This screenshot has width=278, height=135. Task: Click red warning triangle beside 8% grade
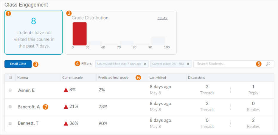pos(66,90)
